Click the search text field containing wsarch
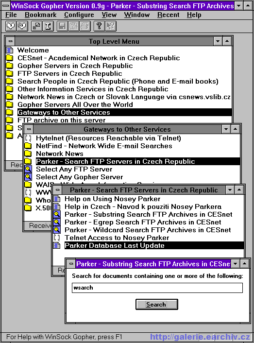This screenshot has width=254, height=343. point(157,288)
